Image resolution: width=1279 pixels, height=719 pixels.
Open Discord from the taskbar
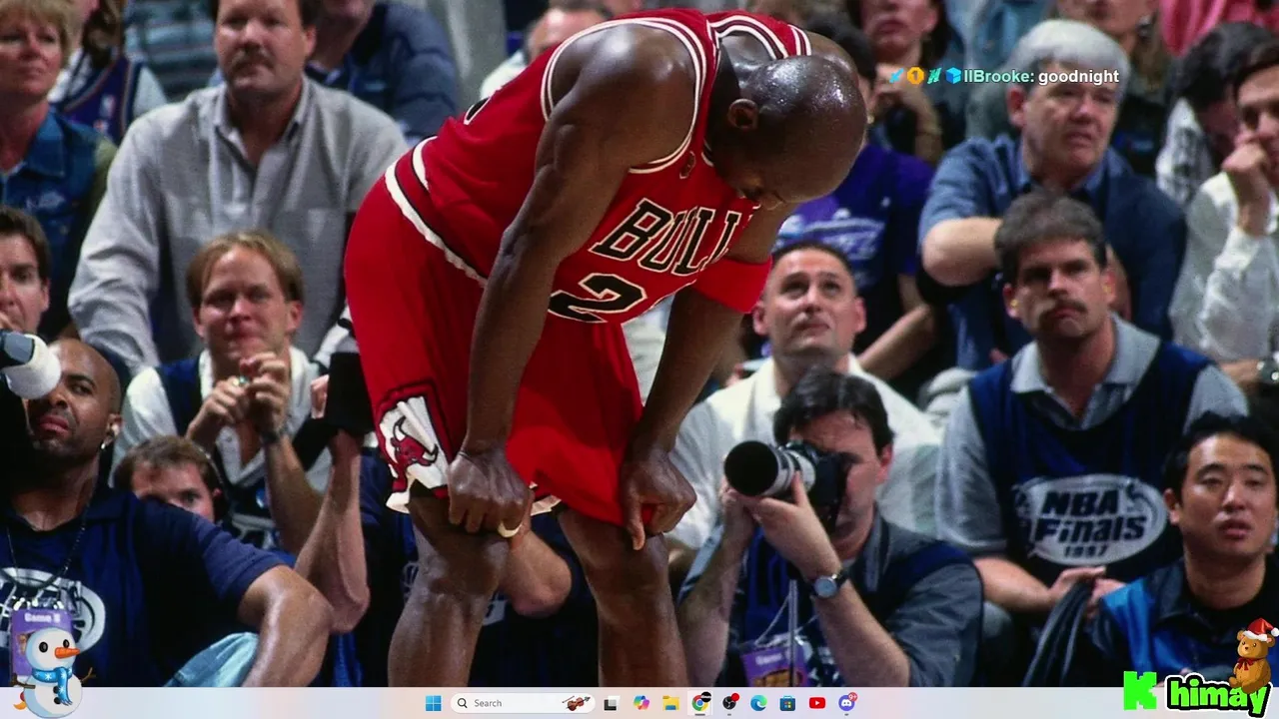coord(847,703)
